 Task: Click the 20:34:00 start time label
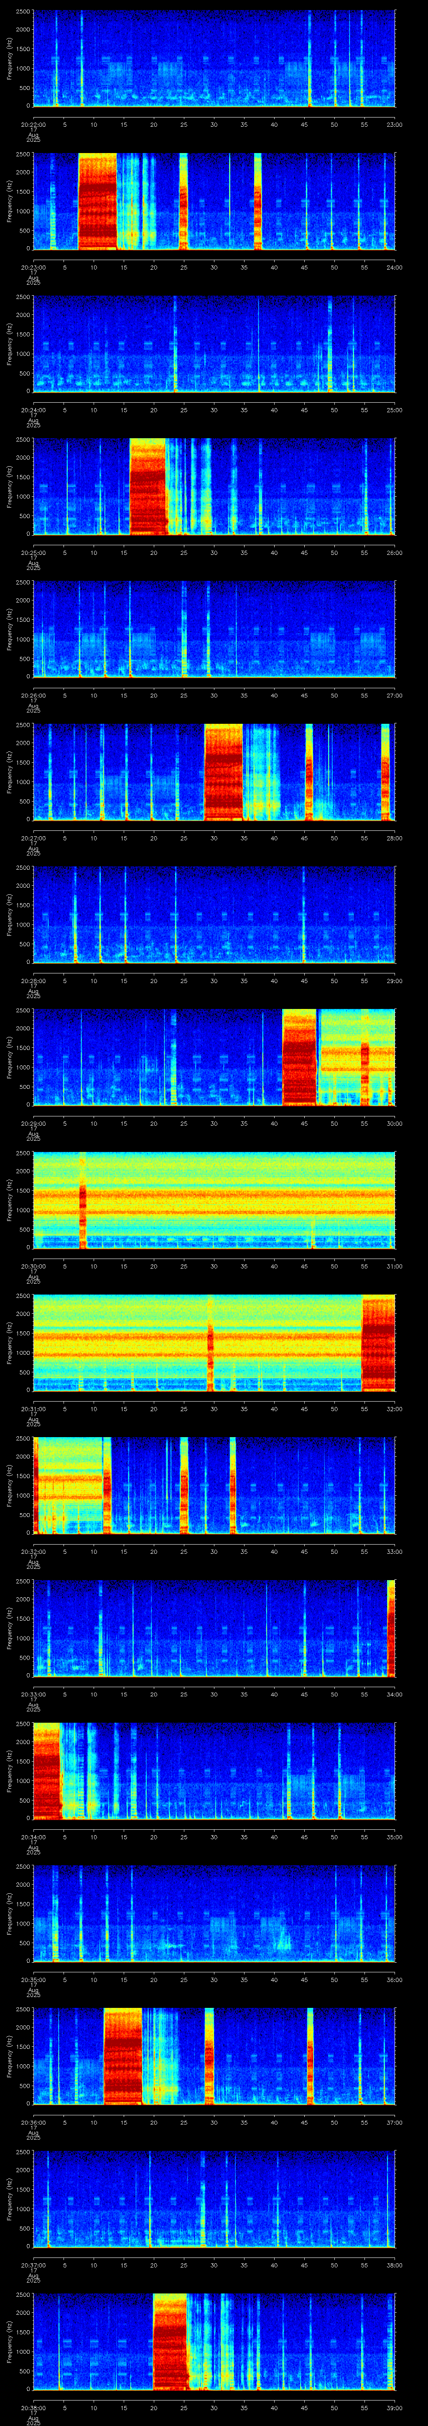[x=33, y=1836]
